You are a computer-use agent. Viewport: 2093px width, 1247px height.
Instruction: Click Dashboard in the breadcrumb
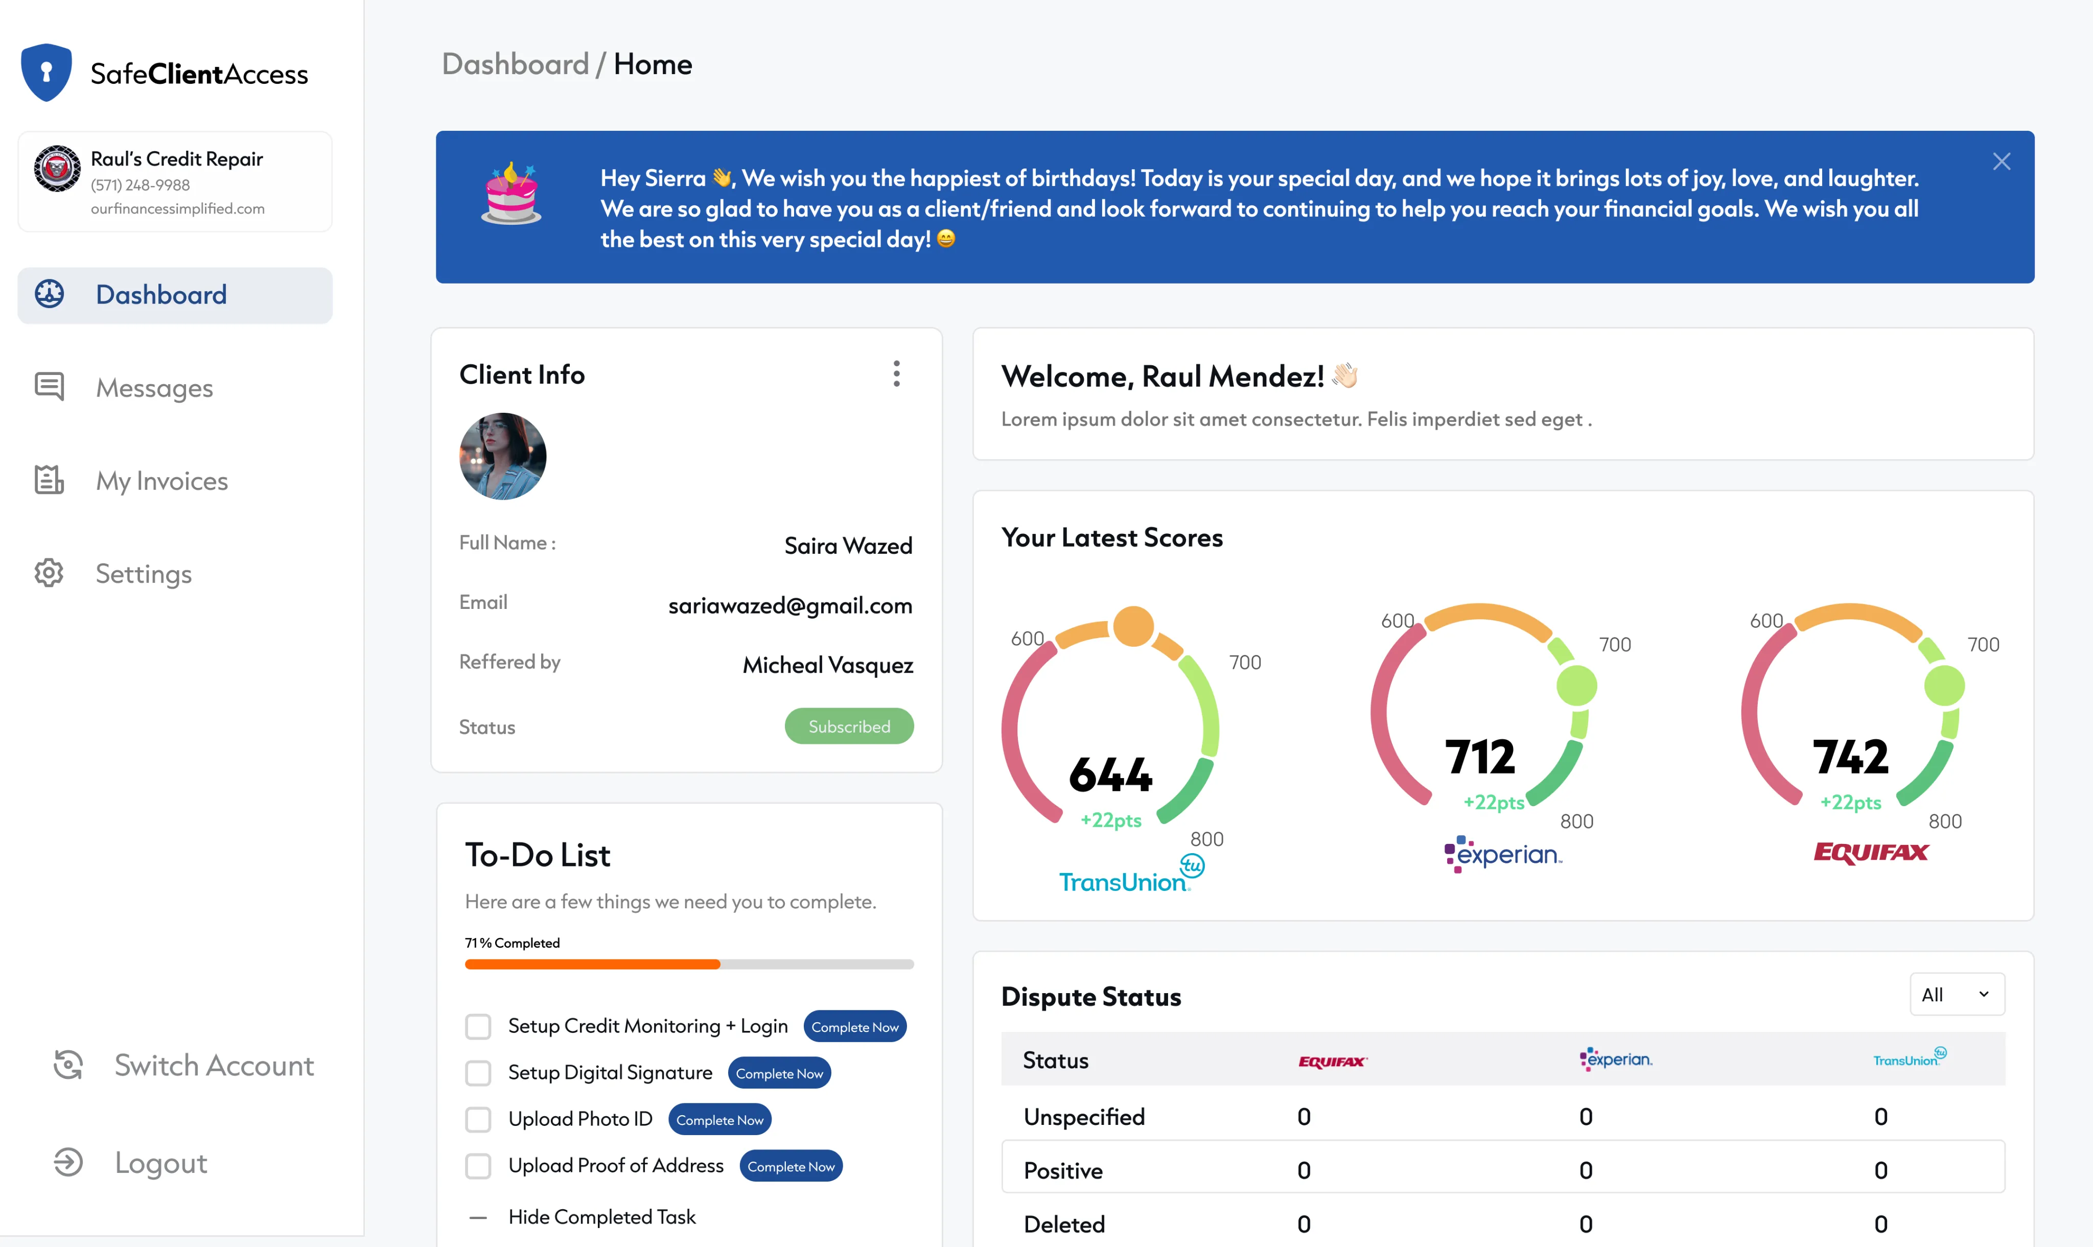coord(515,64)
